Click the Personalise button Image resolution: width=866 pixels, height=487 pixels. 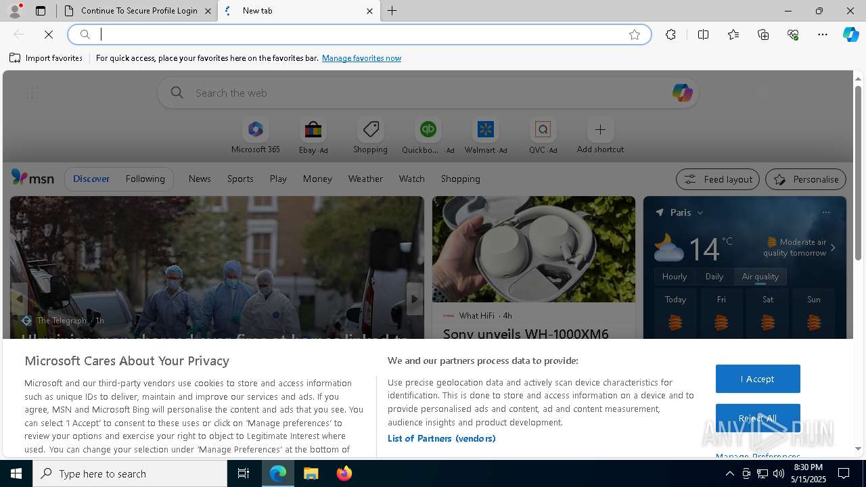pos(805,179)
